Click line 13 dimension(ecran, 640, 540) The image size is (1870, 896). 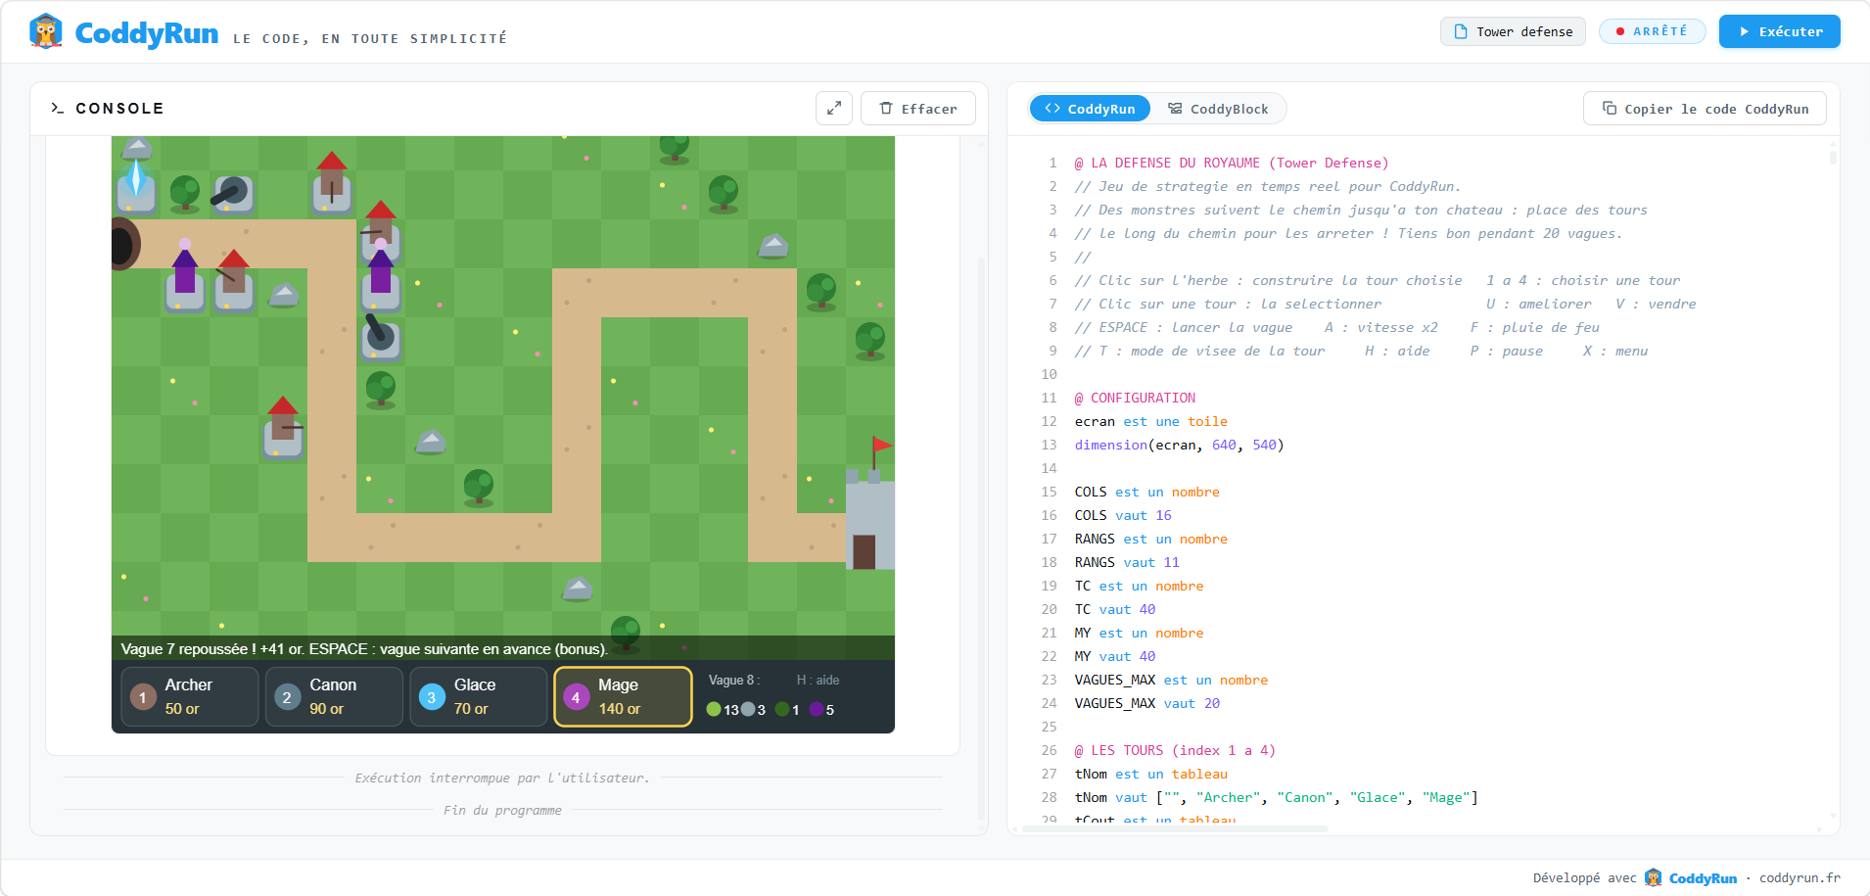[x=1179, y=445]
